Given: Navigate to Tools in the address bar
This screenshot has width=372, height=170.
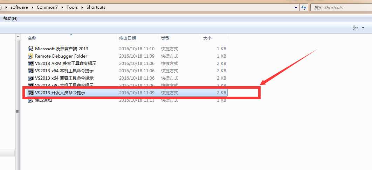Looking at the screenshot, I should coord(72,7).
